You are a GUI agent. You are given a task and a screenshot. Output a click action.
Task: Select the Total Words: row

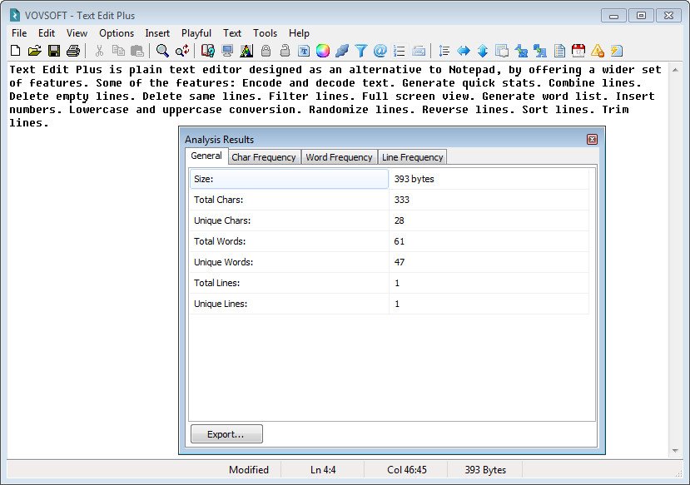[390, 241]
